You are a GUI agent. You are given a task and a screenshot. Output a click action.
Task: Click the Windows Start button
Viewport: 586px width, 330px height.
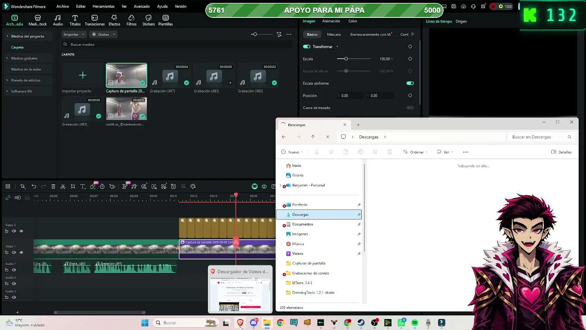coord(145,323)
